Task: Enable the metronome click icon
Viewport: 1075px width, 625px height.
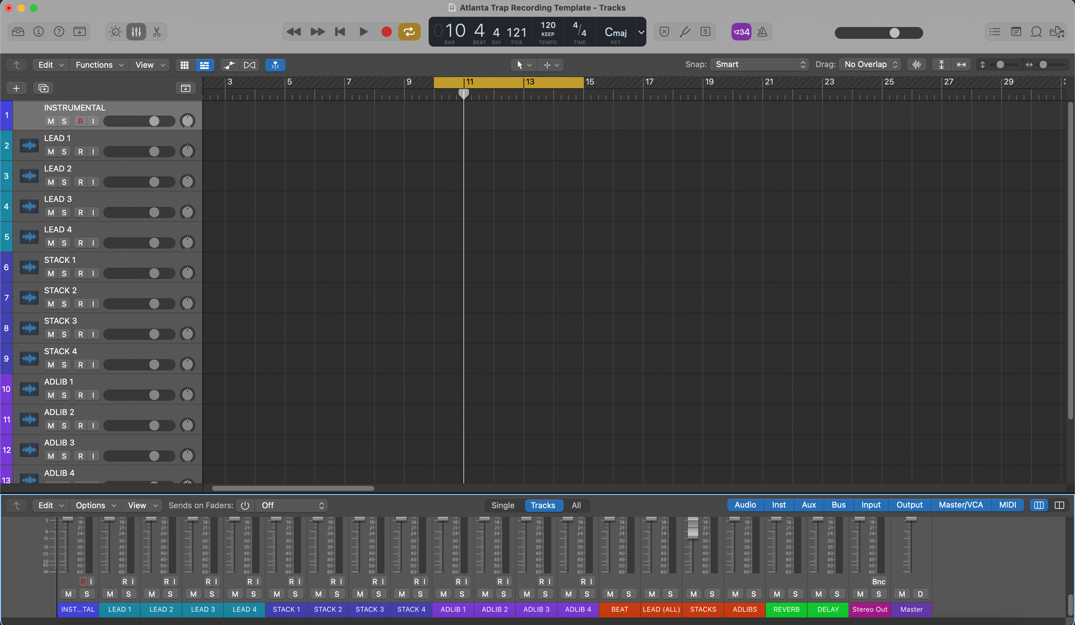Action: coord(762,32)
